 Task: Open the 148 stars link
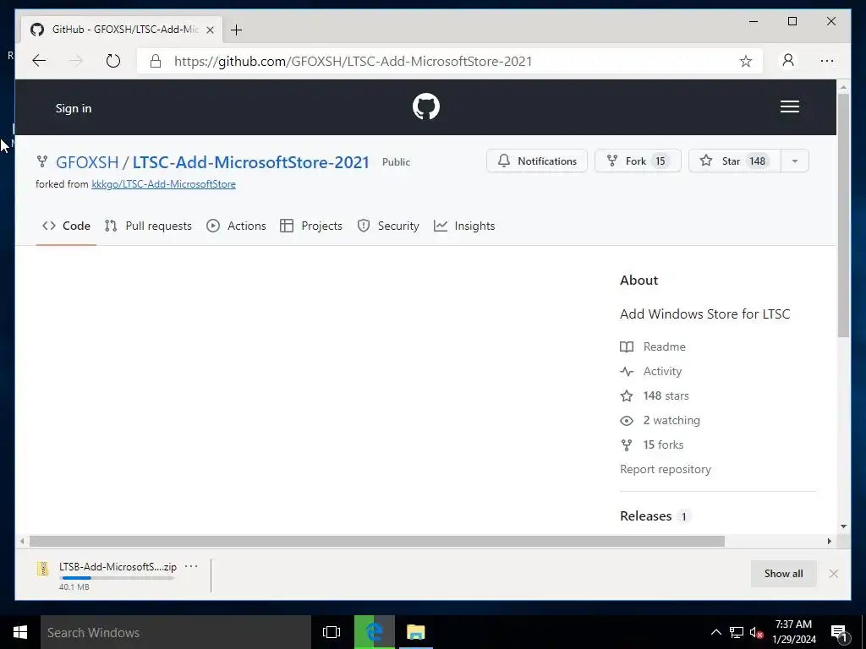pyautogui.click(x=655, y=395)
